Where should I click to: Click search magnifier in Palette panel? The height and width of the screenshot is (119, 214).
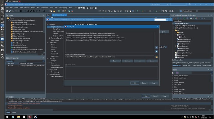coord(211,73)
